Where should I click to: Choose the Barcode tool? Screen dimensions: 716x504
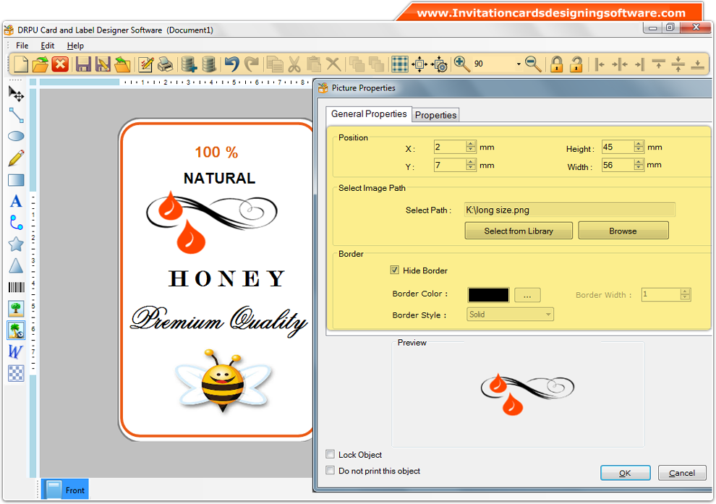click(16, 287)
